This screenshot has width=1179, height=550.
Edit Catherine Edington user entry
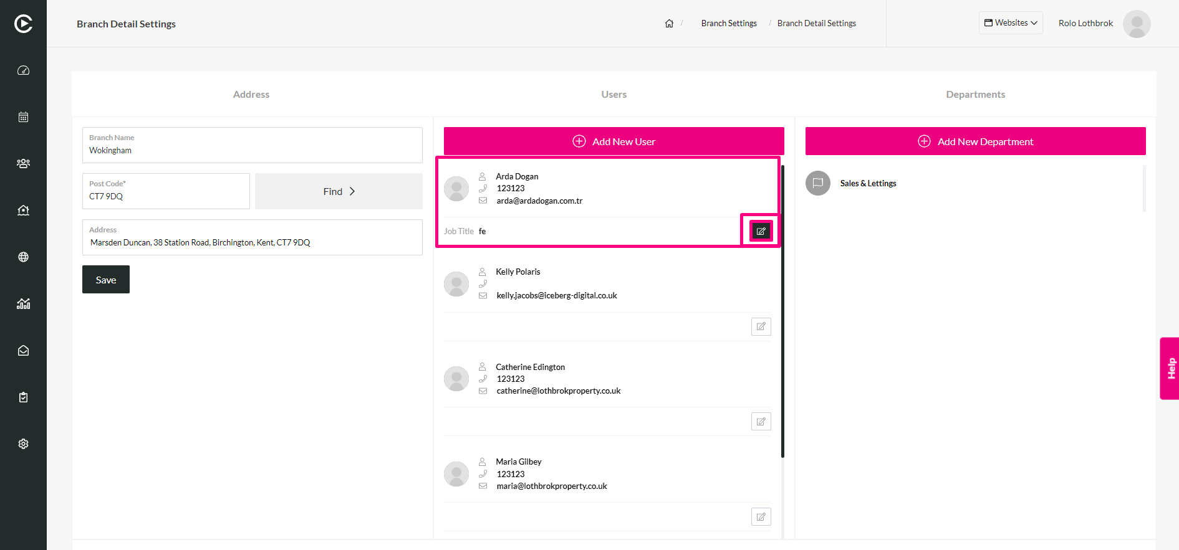click(x=761, y=422)
